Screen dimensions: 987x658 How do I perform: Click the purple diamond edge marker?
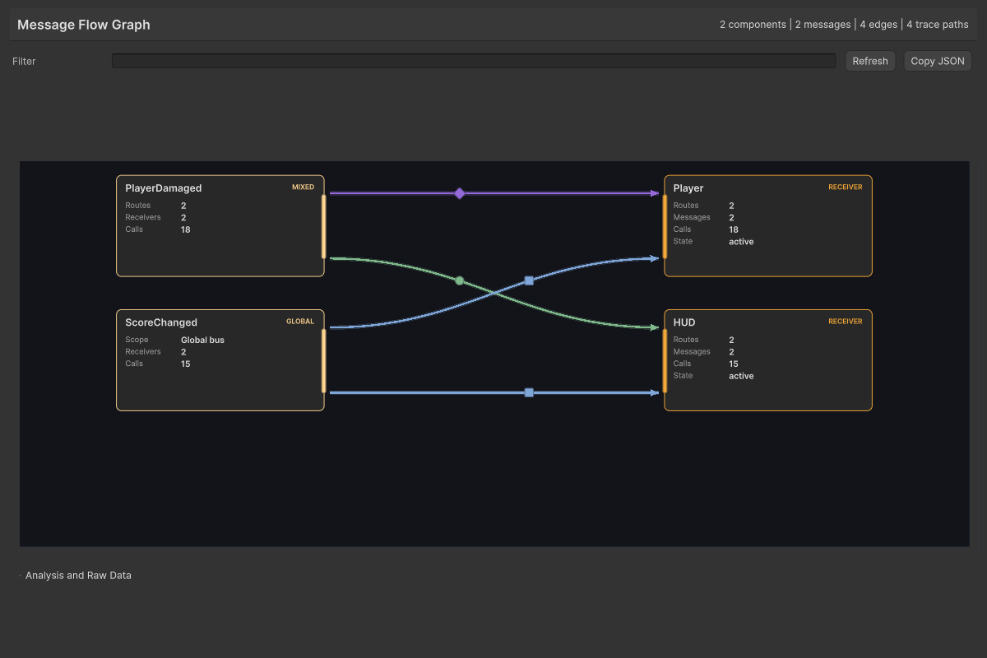tap(460, 193)
